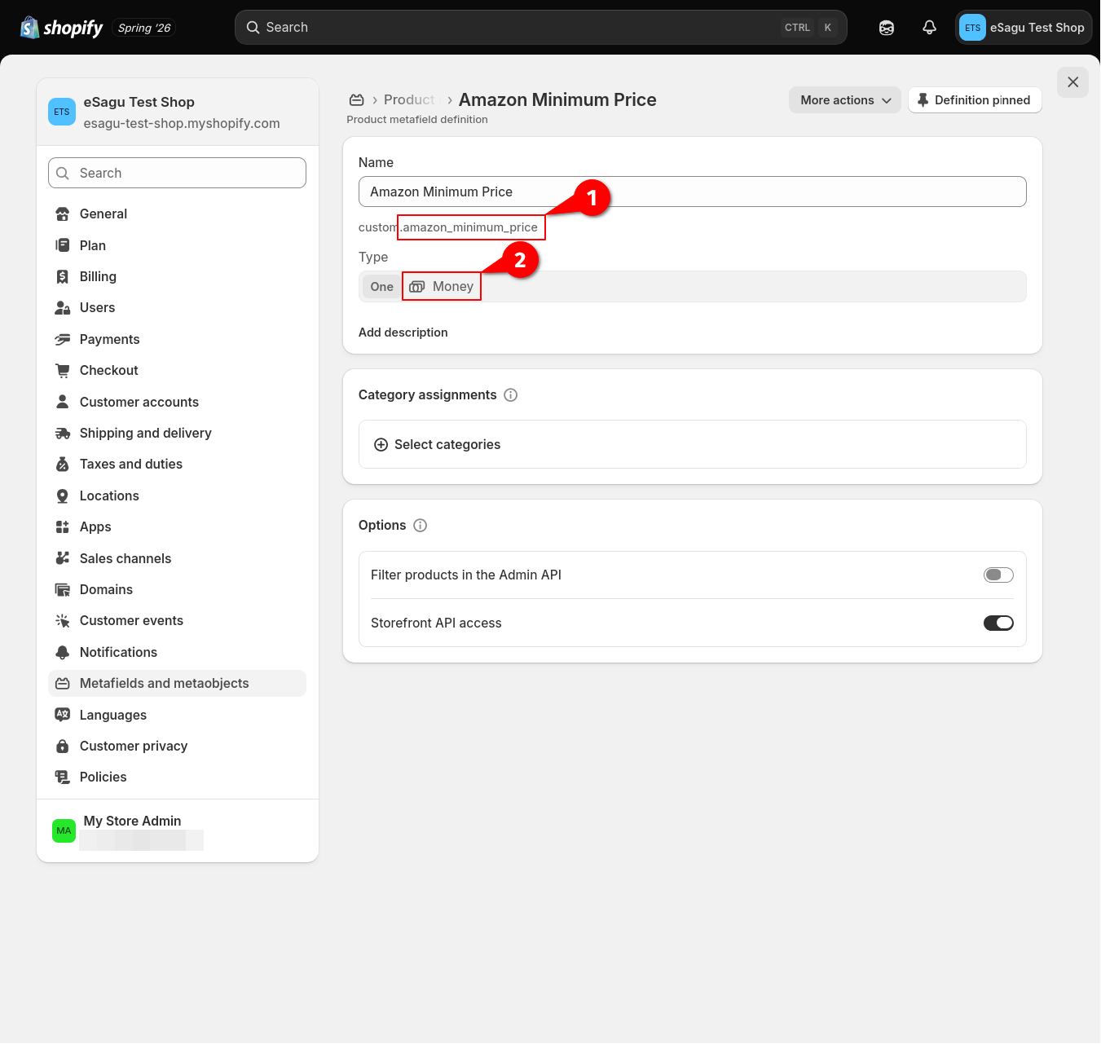Screen dimensions: 1101x1044
Task: Click the Shopify logo in the header
Action: pyautogui.click(x=61, y=28)
